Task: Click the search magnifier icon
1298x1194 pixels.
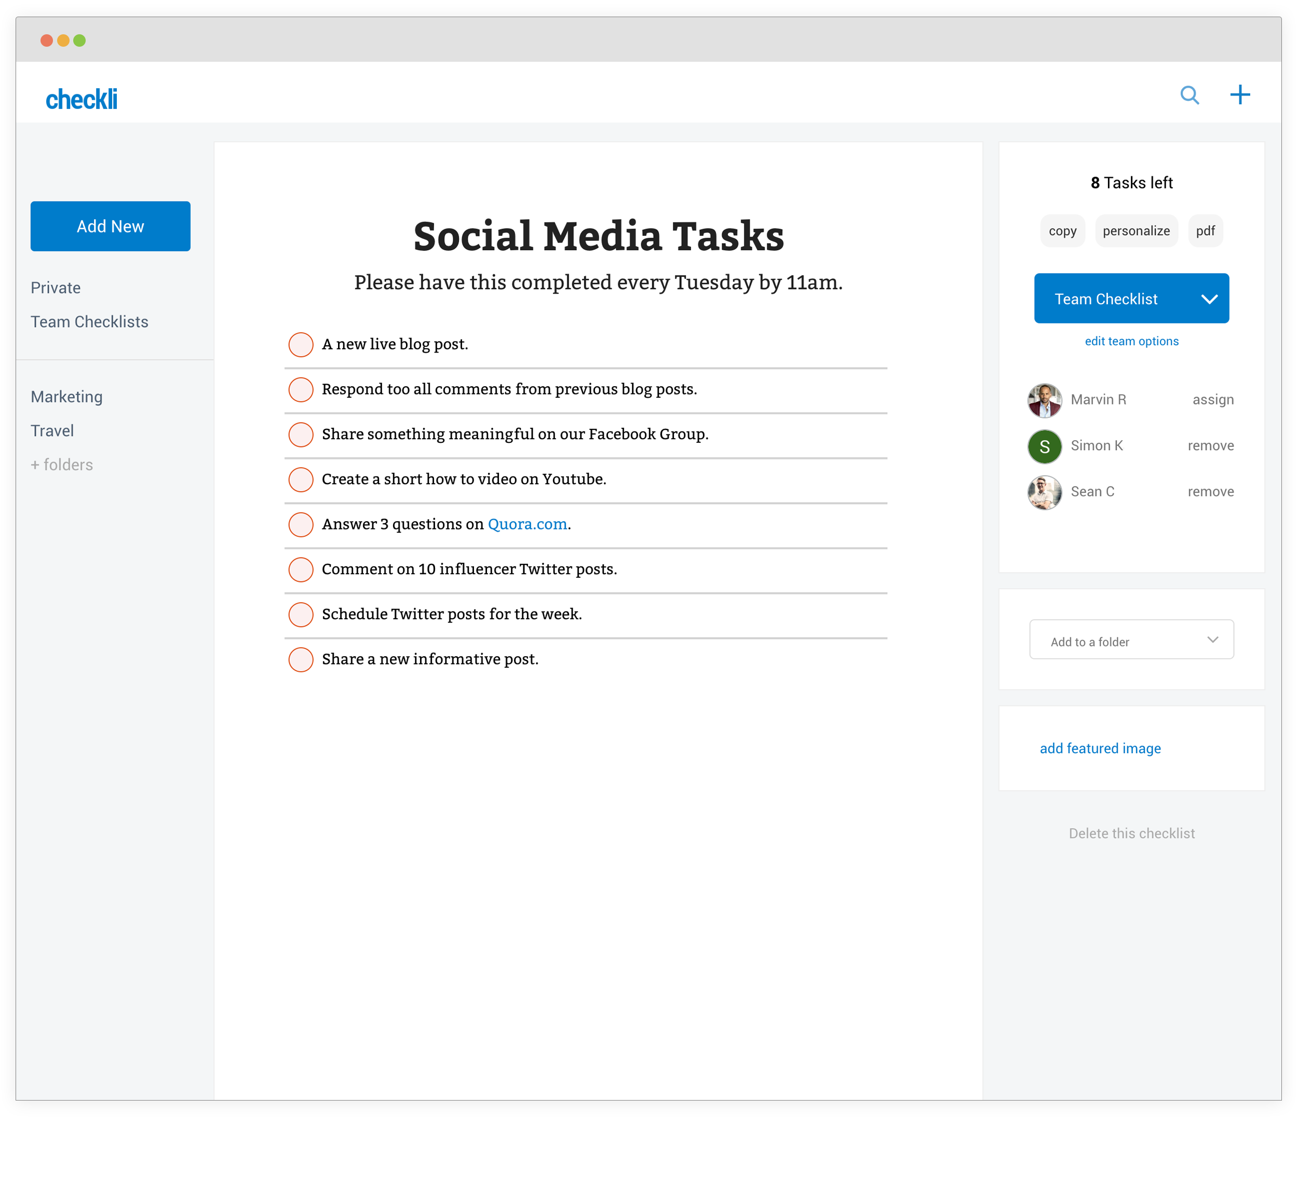Action: [1189, 96]
